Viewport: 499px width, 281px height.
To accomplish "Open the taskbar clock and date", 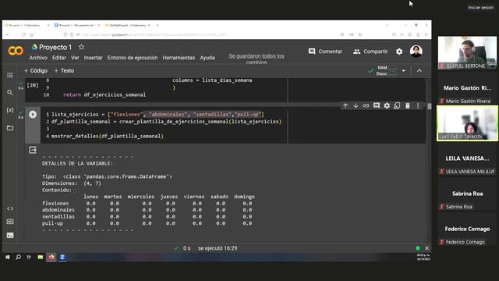I will point(423,257).
